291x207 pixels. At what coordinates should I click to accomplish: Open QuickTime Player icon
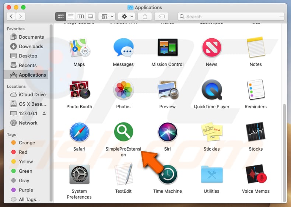click(x=211, y=90)
